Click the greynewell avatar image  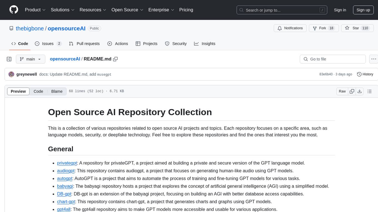(11, 74)
